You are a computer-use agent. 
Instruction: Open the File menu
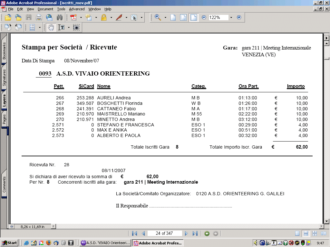coord(11,9)
